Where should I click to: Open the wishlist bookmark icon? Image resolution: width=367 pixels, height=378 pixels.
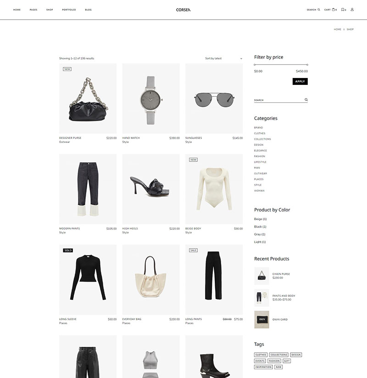pyautogui.click(x=343, y=10)
